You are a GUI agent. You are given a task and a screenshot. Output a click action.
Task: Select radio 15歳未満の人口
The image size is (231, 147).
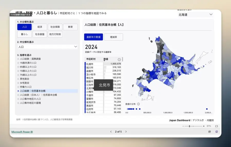tap(27, 63)
